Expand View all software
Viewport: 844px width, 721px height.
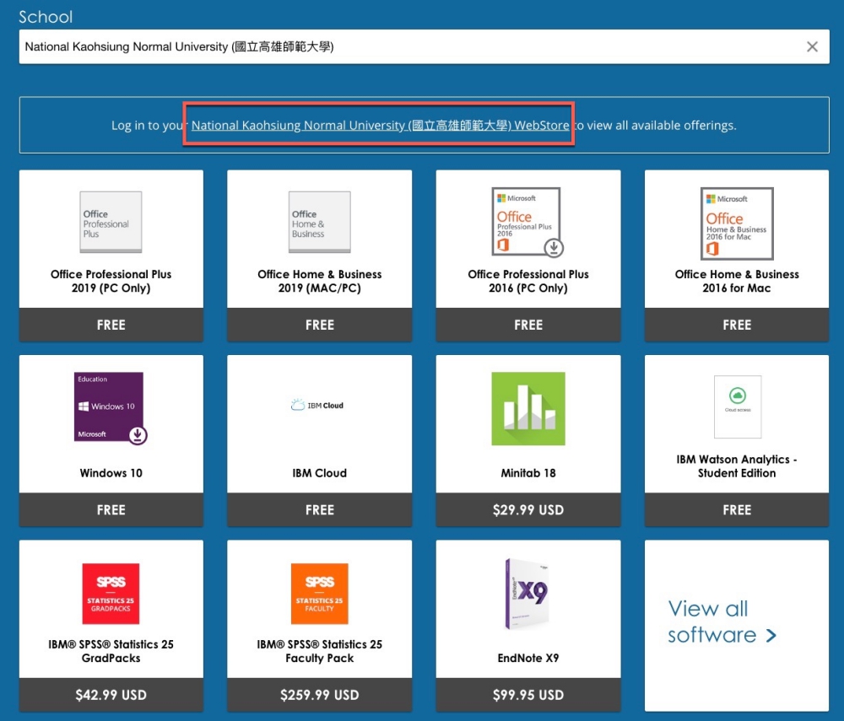coord(722,621)
